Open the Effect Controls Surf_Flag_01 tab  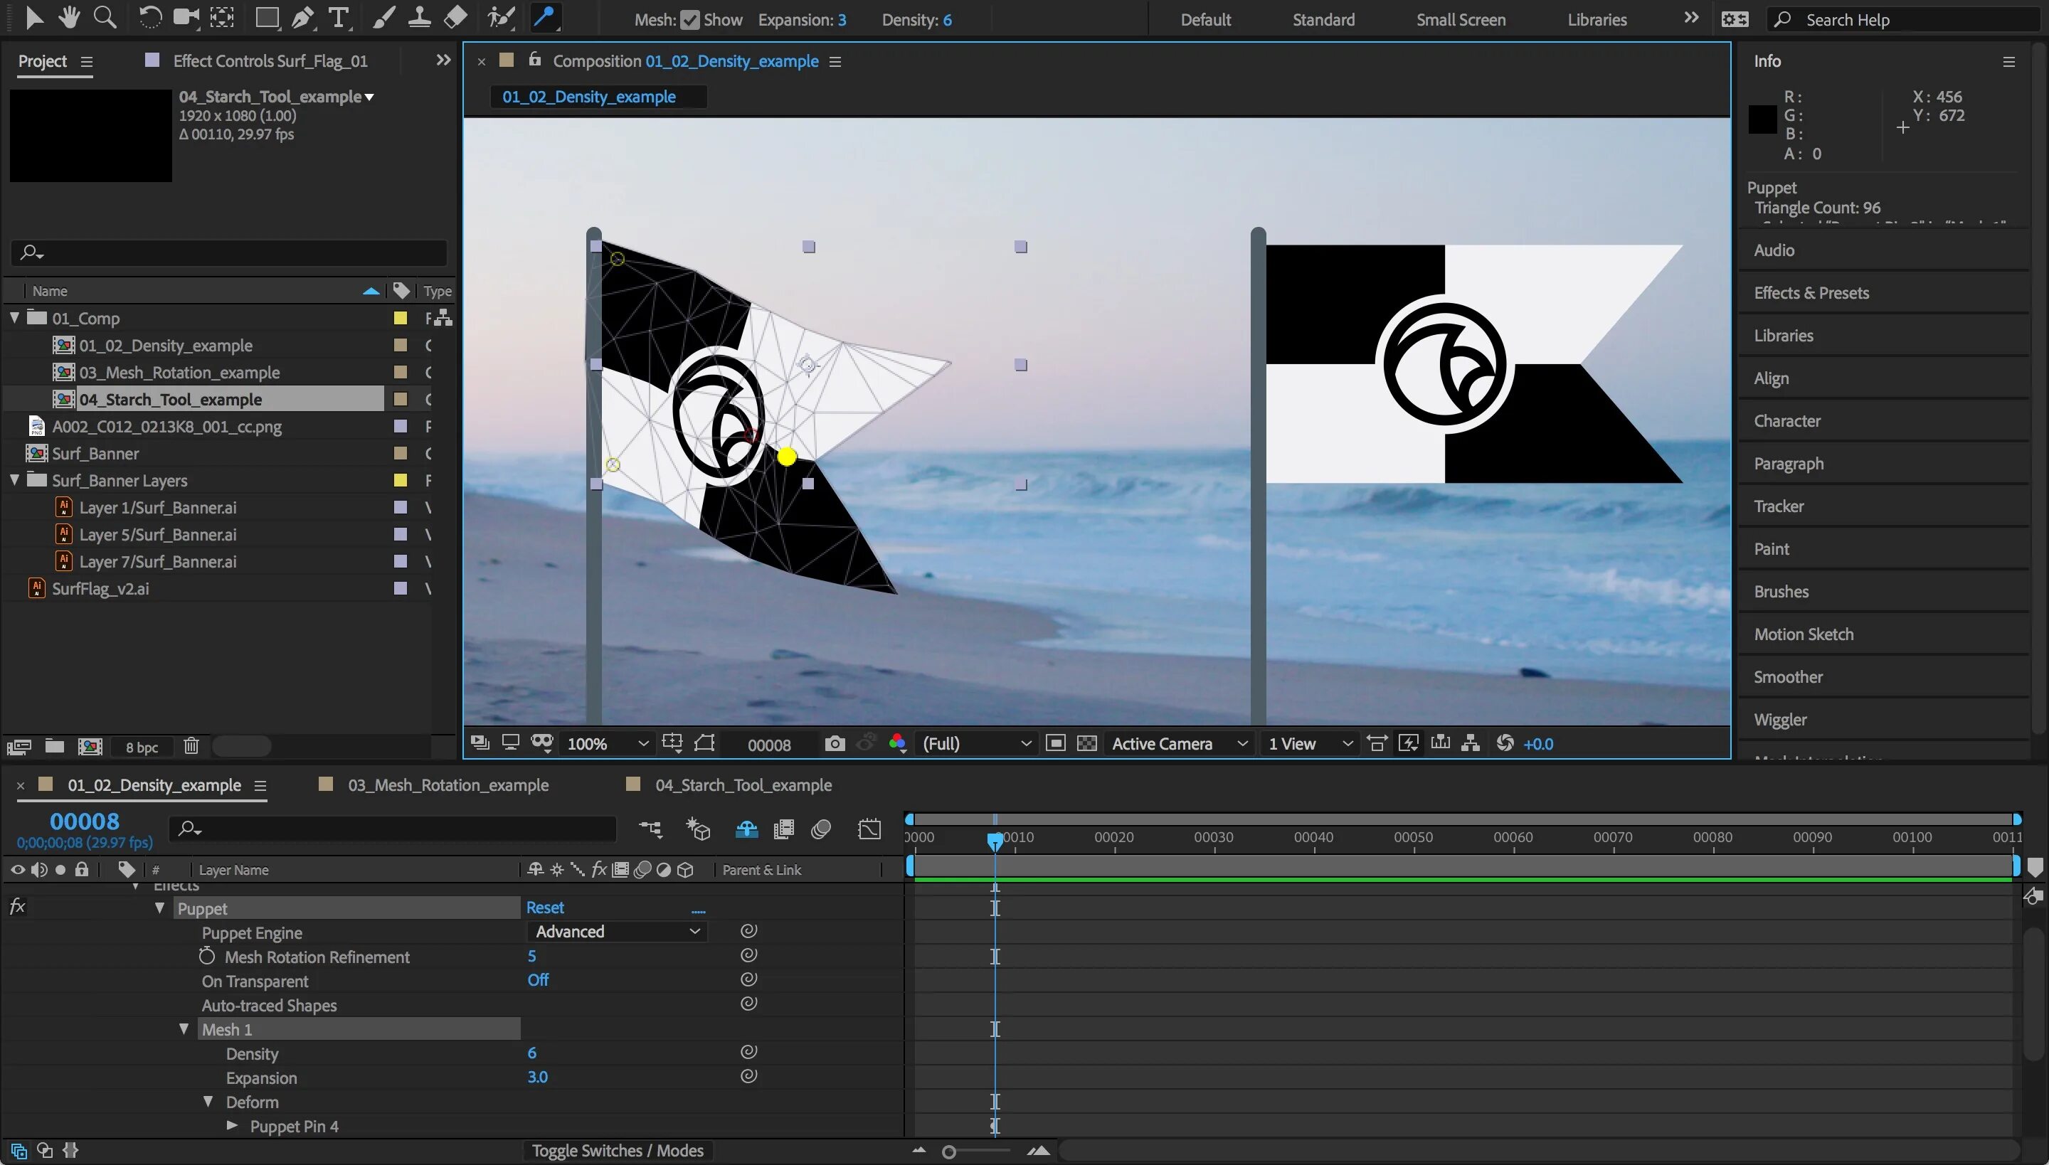tap(270, 61)
